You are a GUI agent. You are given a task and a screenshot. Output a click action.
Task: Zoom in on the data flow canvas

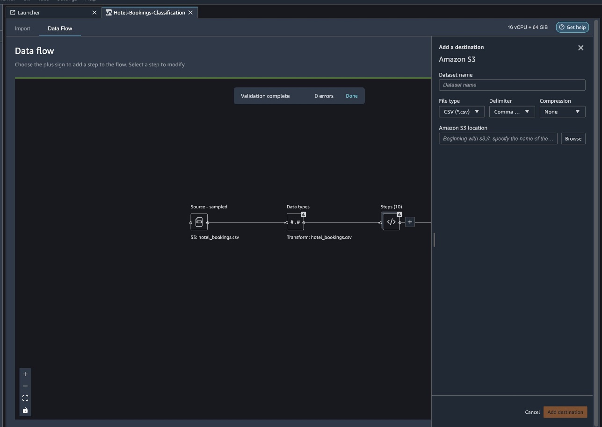point(25,374)
